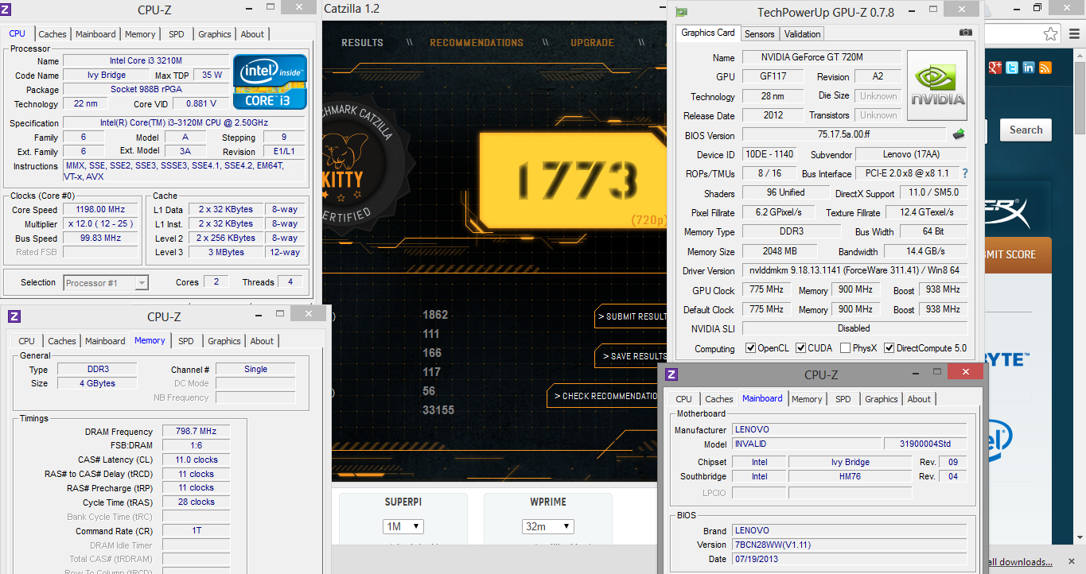Click the Core Speed value 1198.00 MHz
The width and height of the screenshot is (1086, 574).
coord(101,210)
